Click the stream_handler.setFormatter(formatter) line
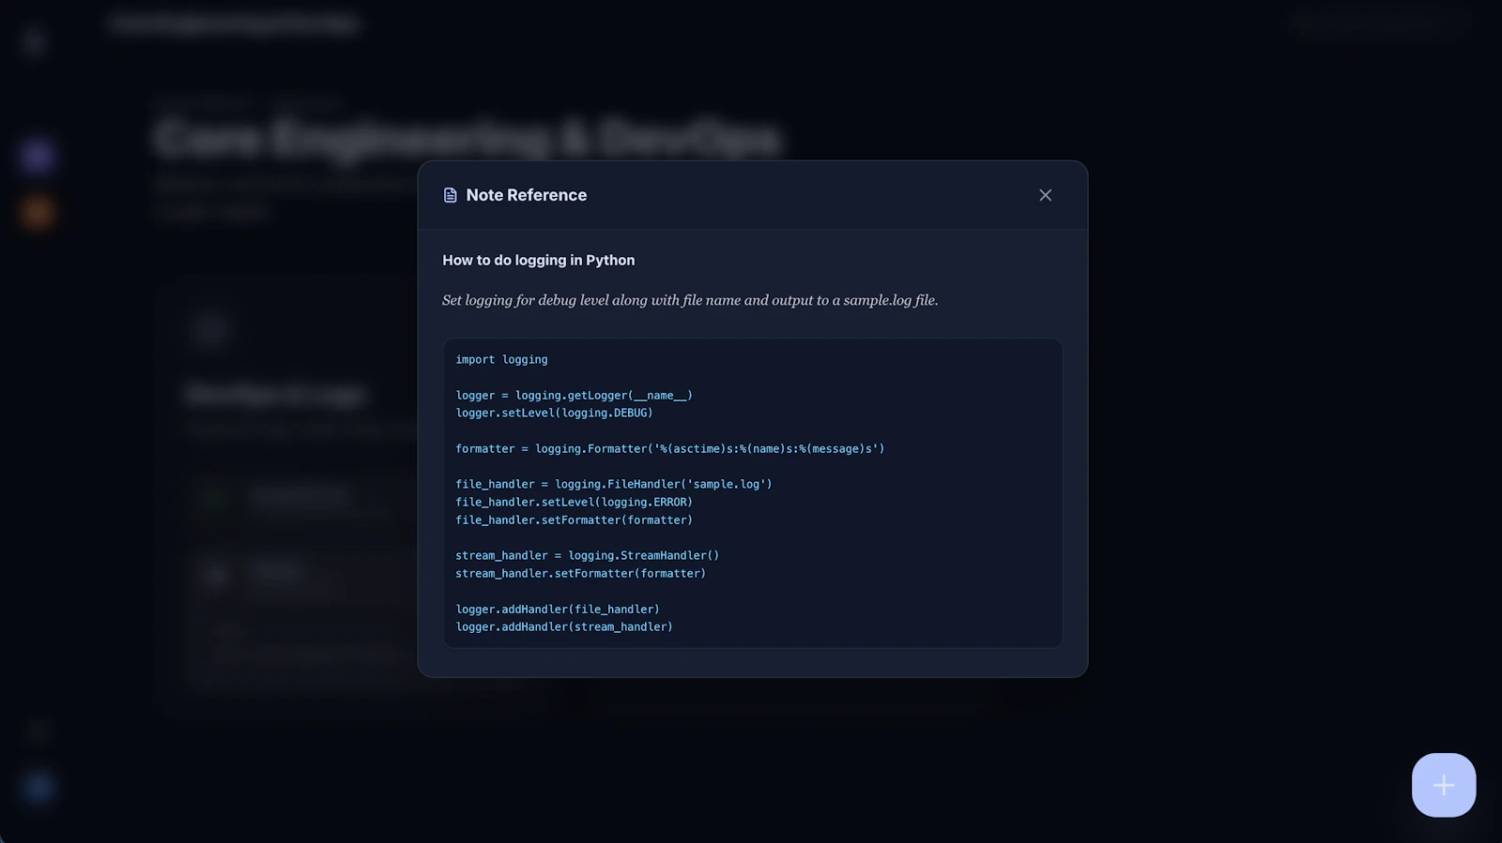 point(580,573)
